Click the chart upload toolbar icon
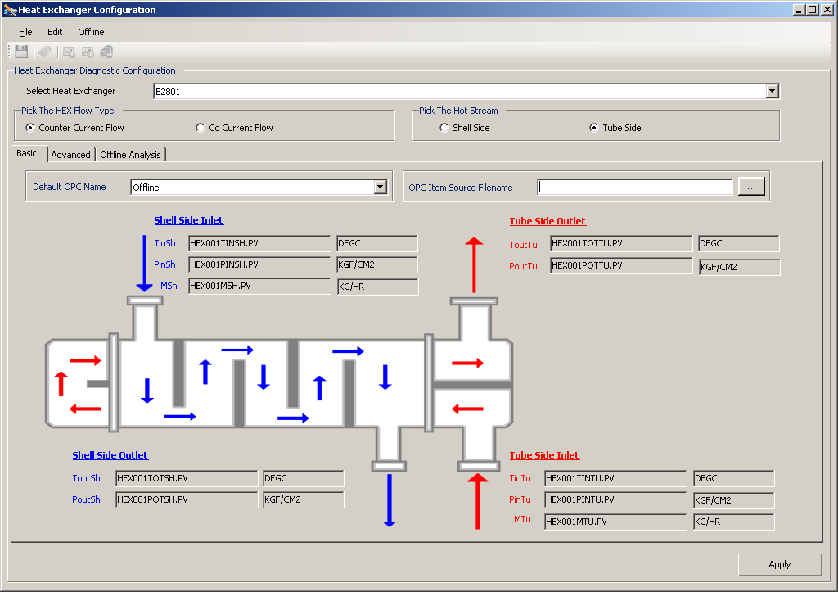The width and height of the screenshot is (838, 592). coord(68,51)
